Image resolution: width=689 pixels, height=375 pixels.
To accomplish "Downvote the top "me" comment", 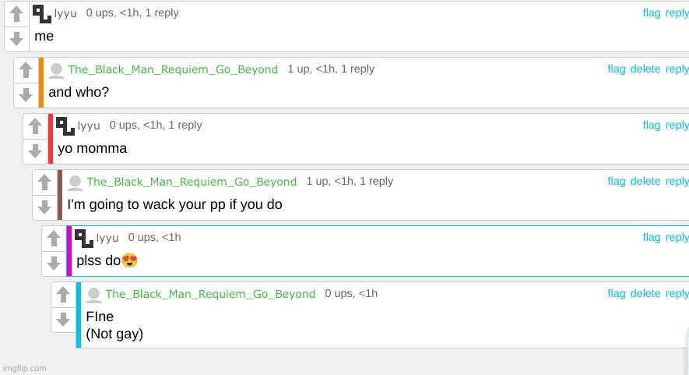I will coord(16,38).
